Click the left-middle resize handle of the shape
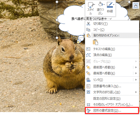This screenshot has width=140, height=115. coord(57,20)
